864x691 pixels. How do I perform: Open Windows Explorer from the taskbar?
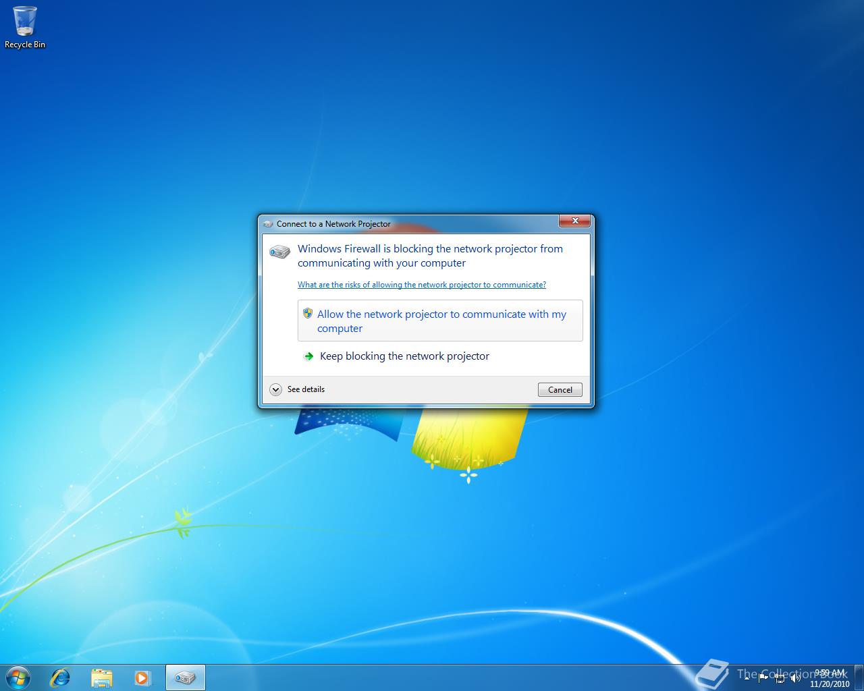101,678
